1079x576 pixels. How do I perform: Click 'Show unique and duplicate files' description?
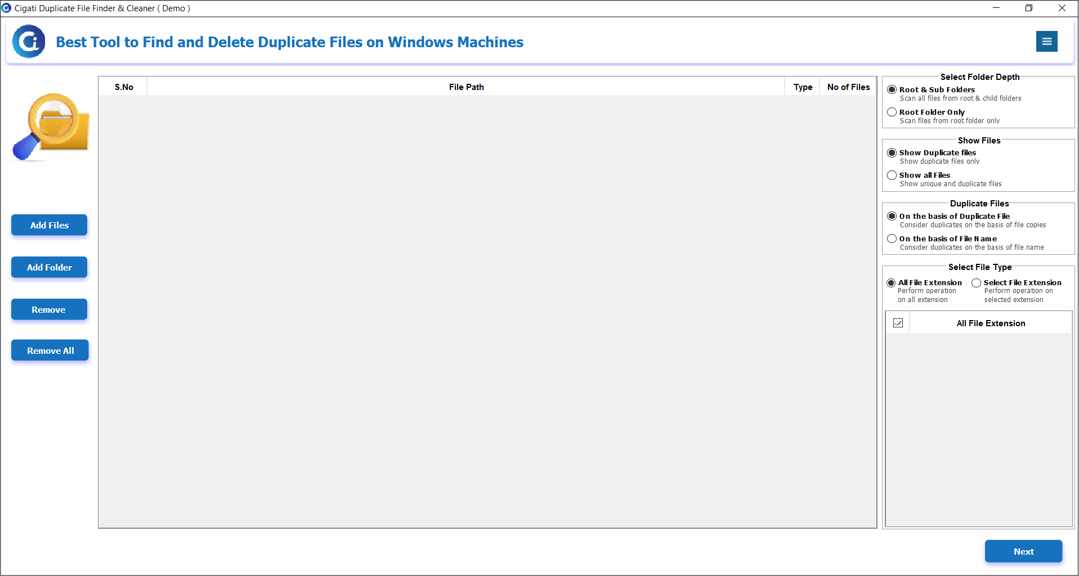click(x=951, y=184)
